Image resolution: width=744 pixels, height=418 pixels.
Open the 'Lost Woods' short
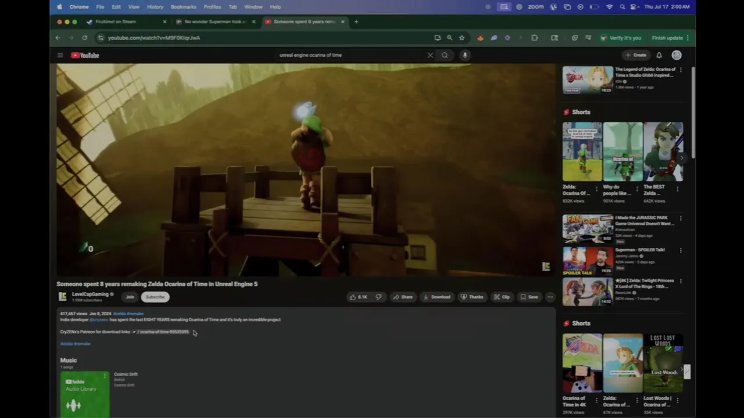point(663,363)
